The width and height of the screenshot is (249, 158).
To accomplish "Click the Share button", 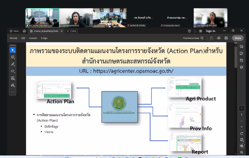I will (x=237, y=38).
